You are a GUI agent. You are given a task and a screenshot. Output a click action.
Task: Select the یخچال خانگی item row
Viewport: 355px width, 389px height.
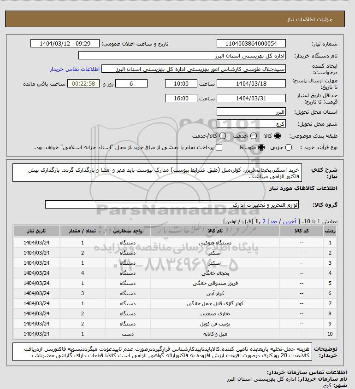(175, 273)
